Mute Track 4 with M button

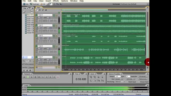tap(54, 25)
